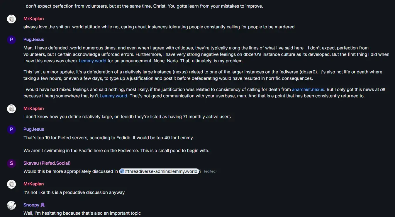This screenshot has width=395, height=217.
Task: Select MrKaplan's avatar beside the fedidb message
Action: [x=11, y=109]
